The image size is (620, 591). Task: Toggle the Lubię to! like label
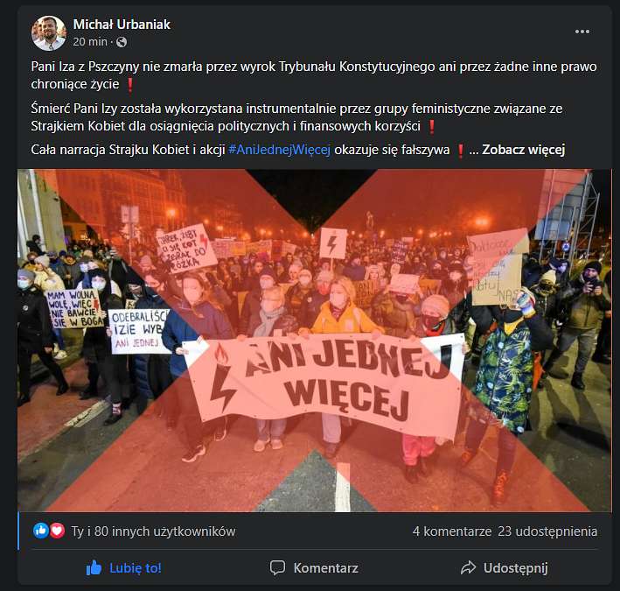(136, 568)
